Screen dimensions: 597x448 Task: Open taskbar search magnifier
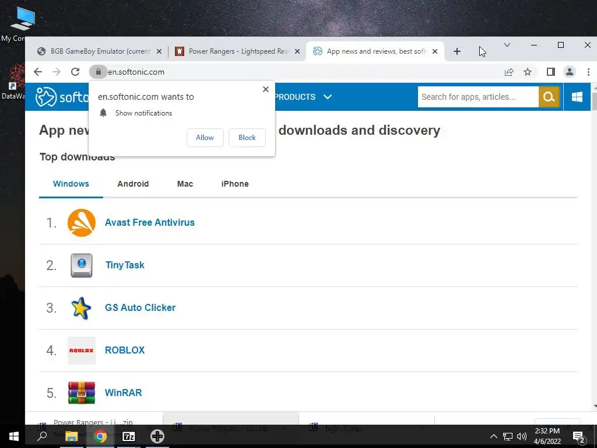42,436
